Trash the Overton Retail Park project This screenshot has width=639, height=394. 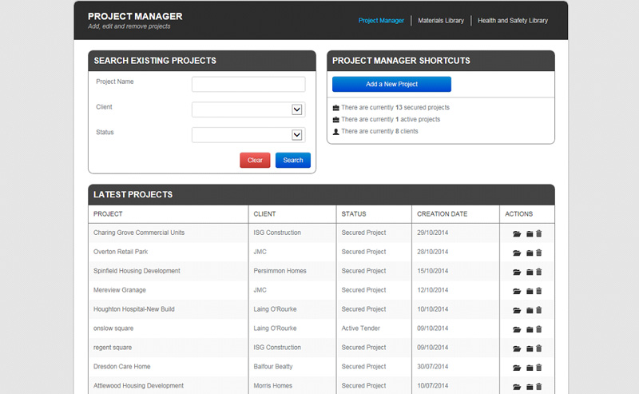tap(538, 253)
